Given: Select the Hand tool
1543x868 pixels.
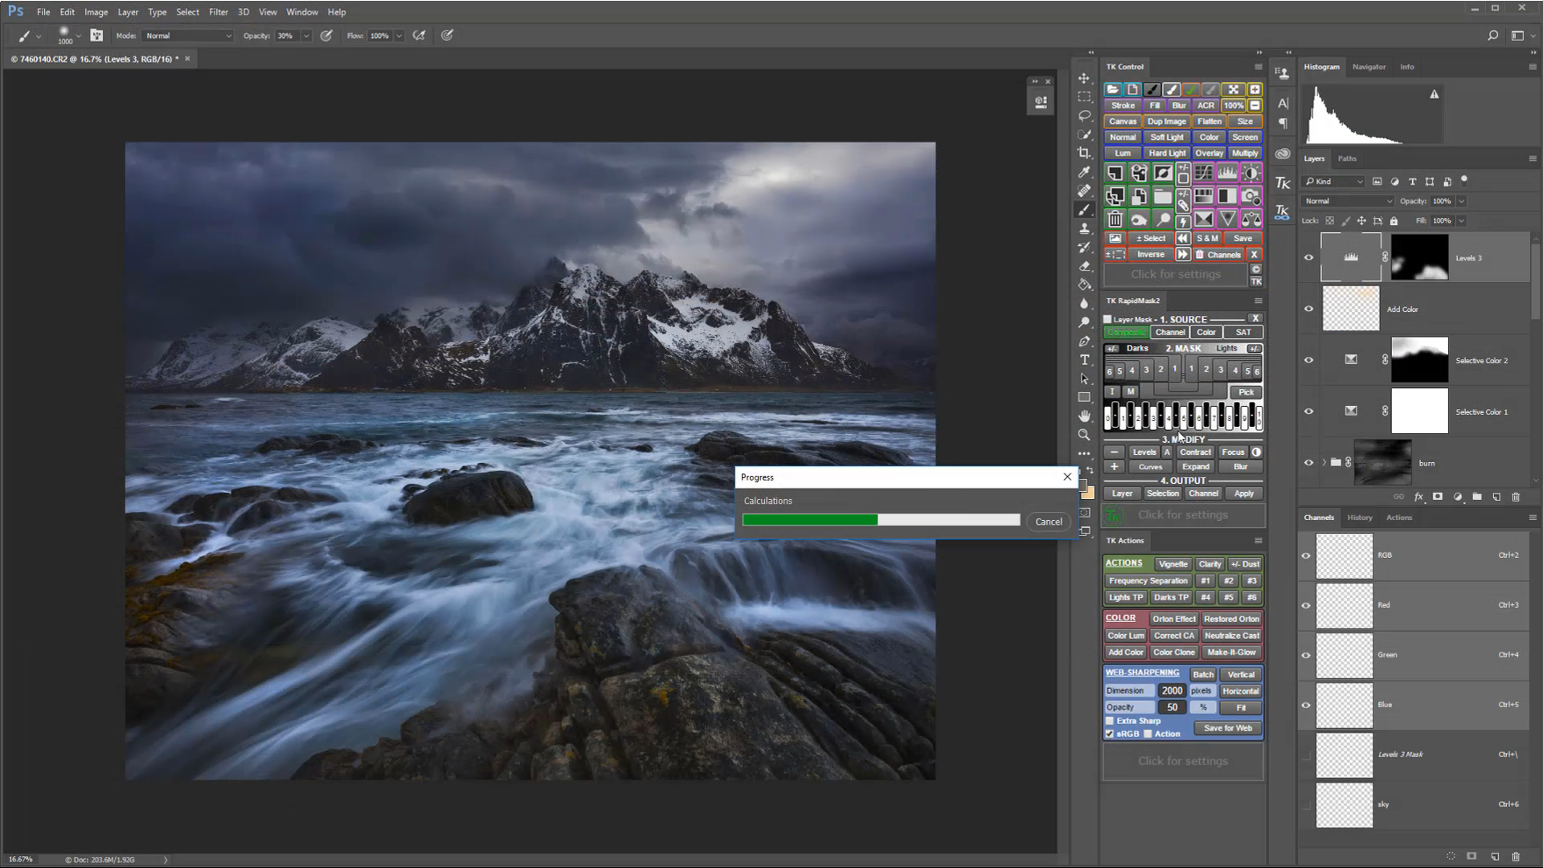Looking at the screenshot, I should pyautogui.click(x=1084, y=416).
